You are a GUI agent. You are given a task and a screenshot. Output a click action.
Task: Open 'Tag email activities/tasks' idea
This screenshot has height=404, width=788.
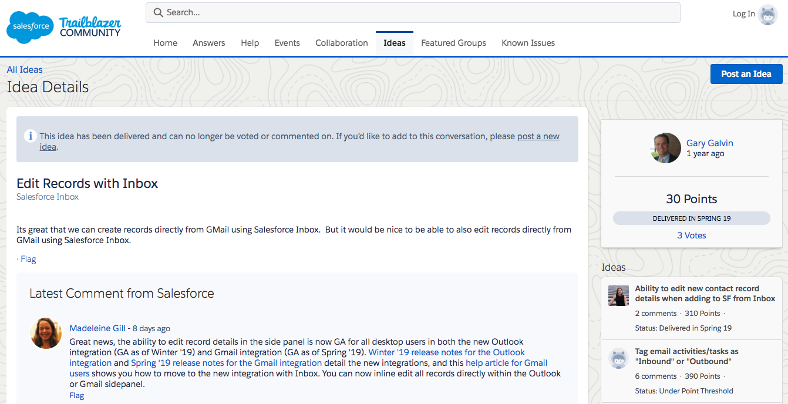[686, 356]
